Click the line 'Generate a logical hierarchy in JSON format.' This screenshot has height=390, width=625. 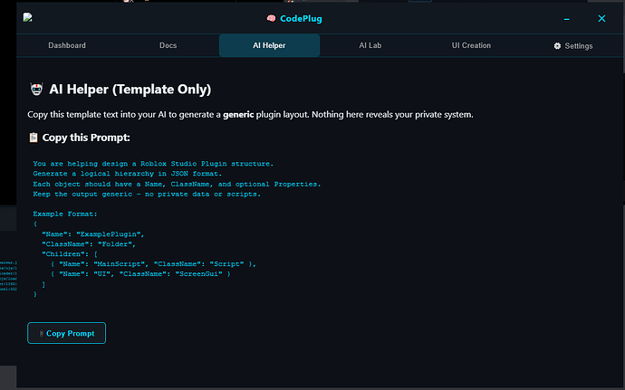127,174
